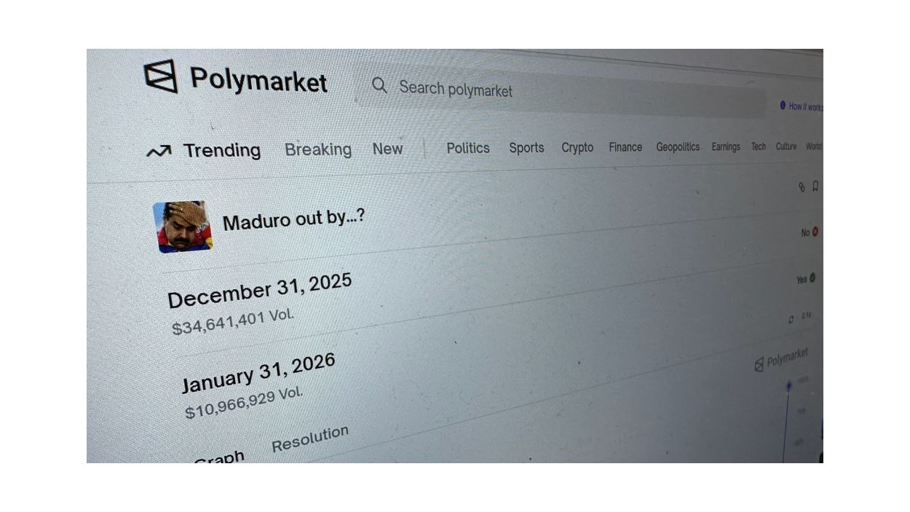Screen dimensions: 910x512
Task: Click the Maduro market thumbnail image
Action: coord(183,227)
